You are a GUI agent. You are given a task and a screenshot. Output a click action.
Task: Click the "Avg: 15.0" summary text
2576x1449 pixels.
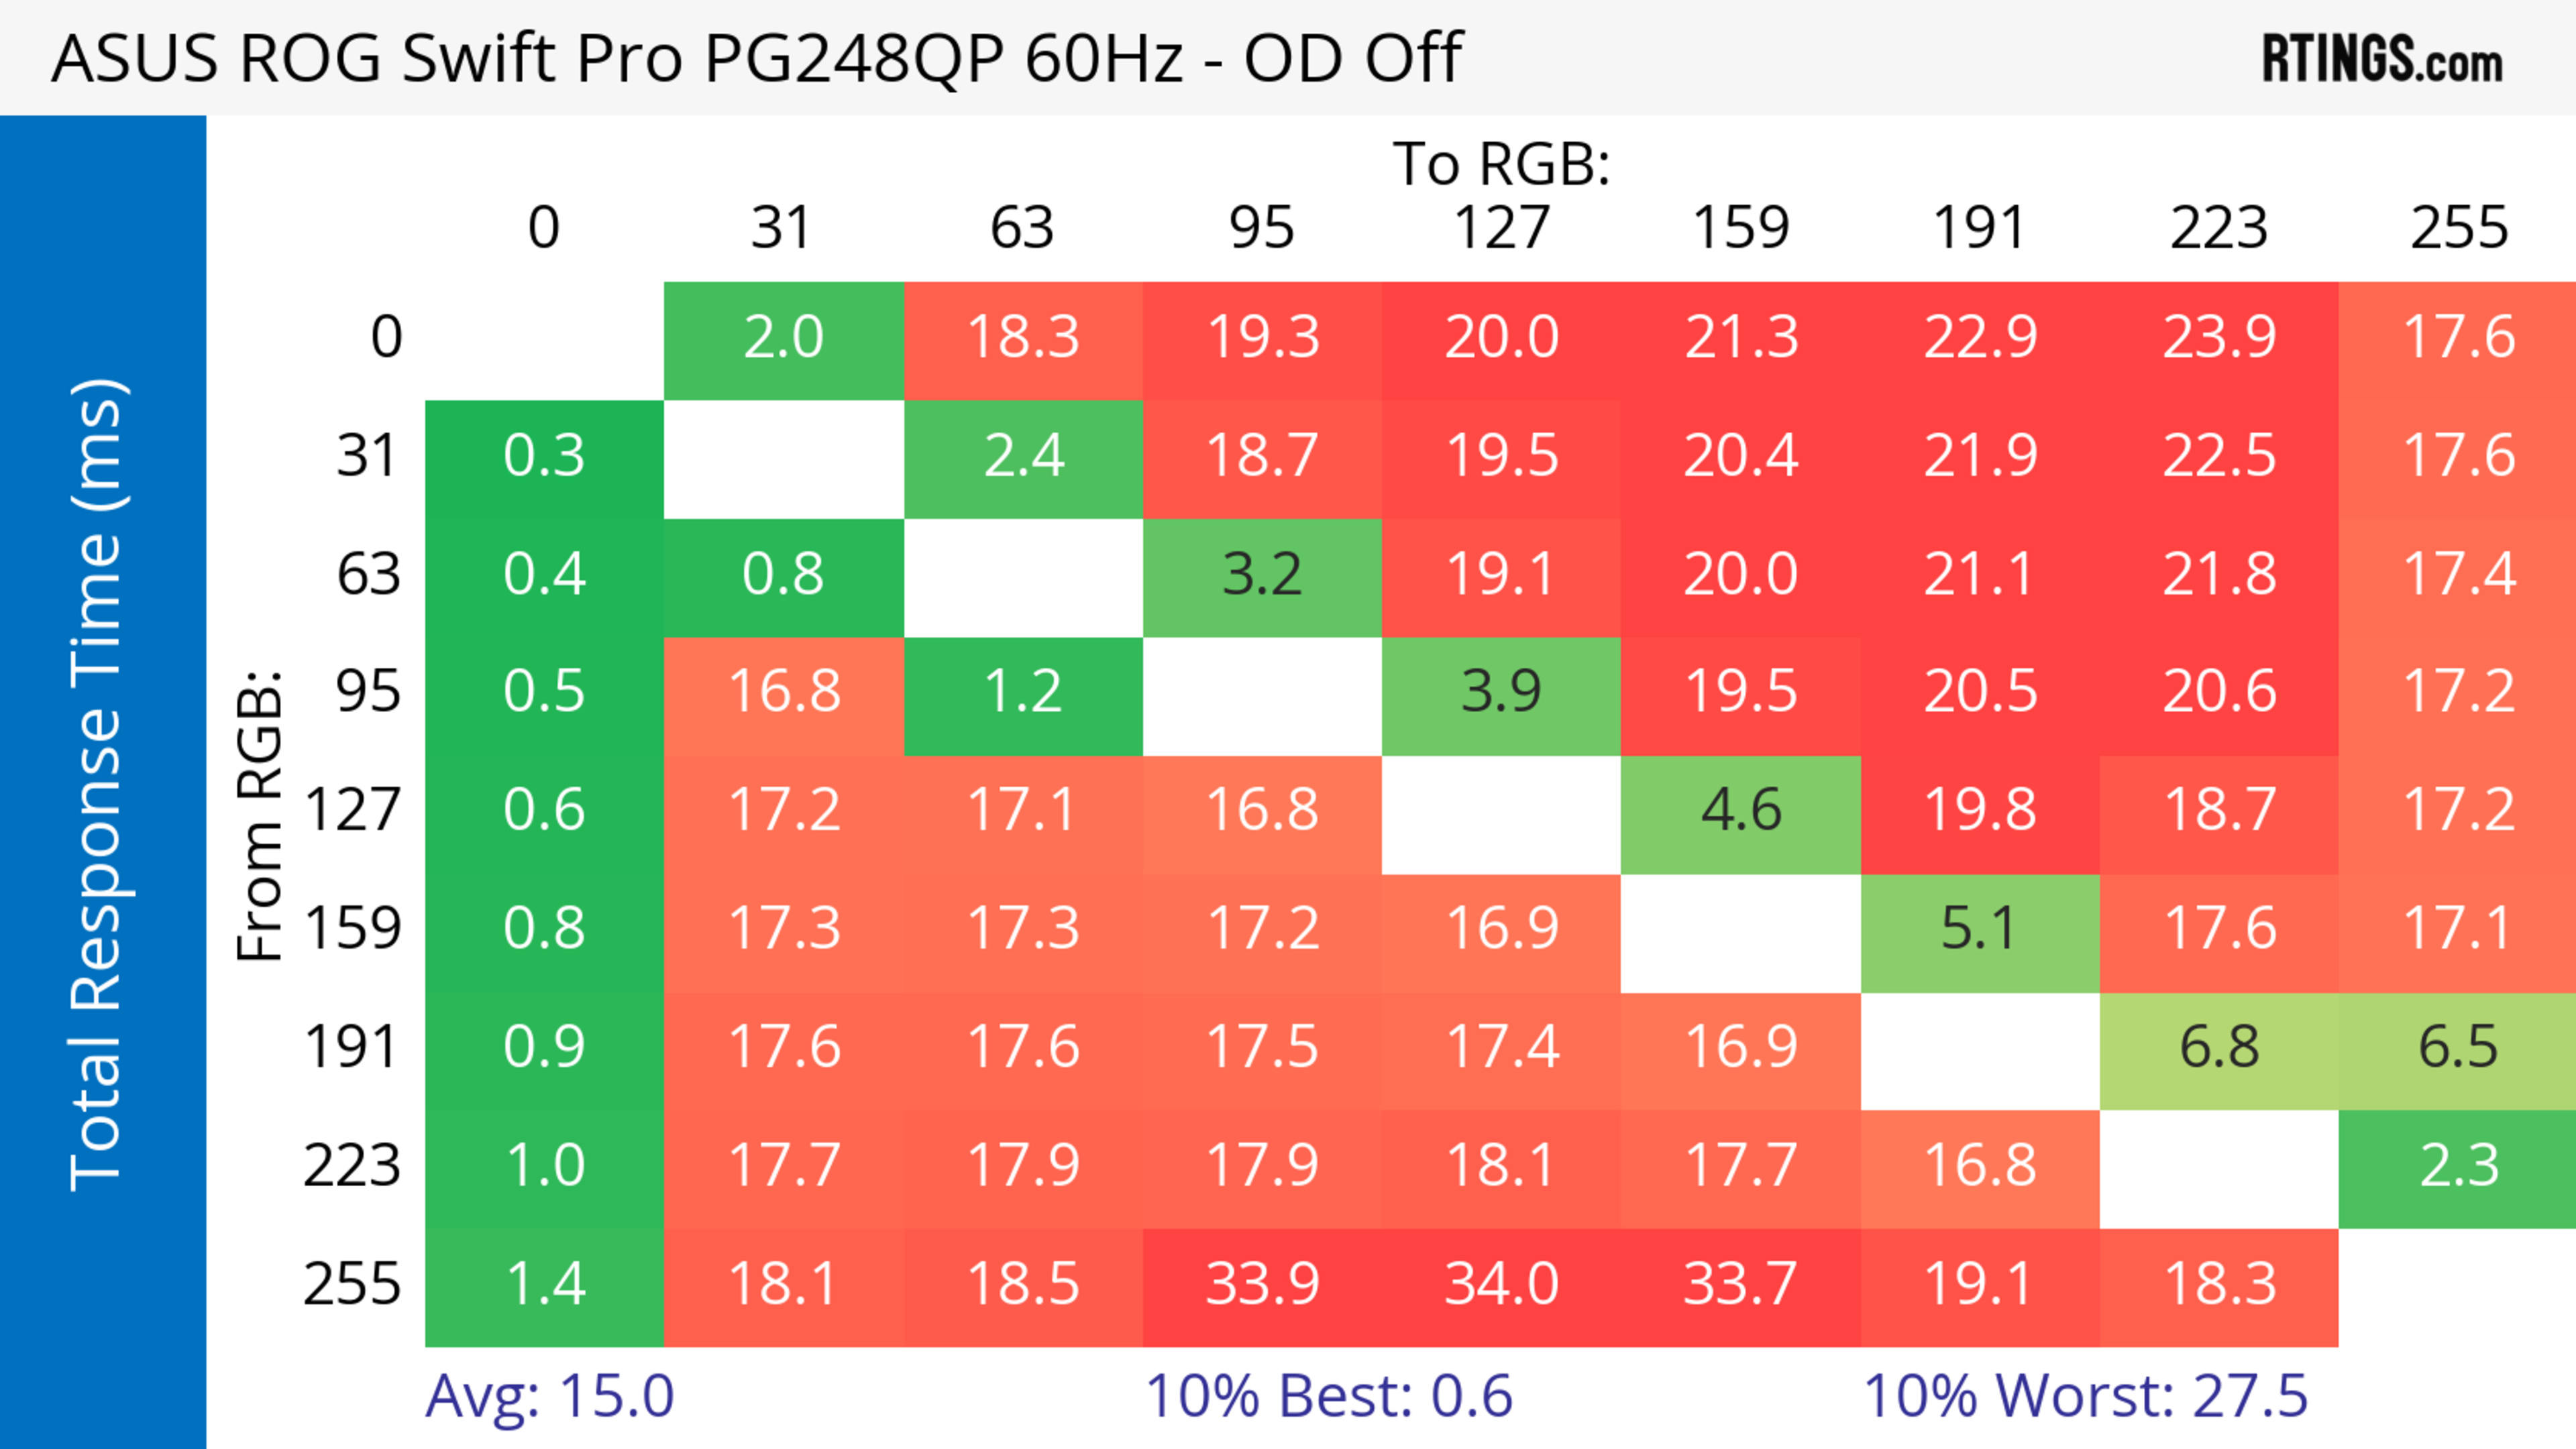[x=549, y=1396]
